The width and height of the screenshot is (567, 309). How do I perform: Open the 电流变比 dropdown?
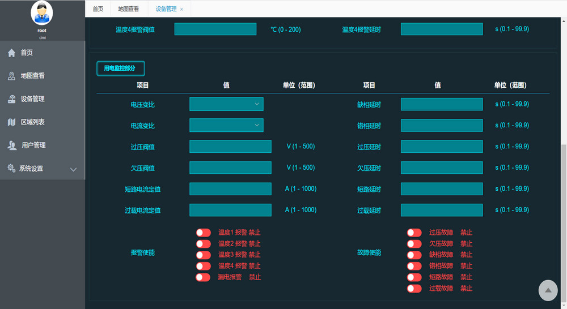pyautogui.click(x=226, y=125)
